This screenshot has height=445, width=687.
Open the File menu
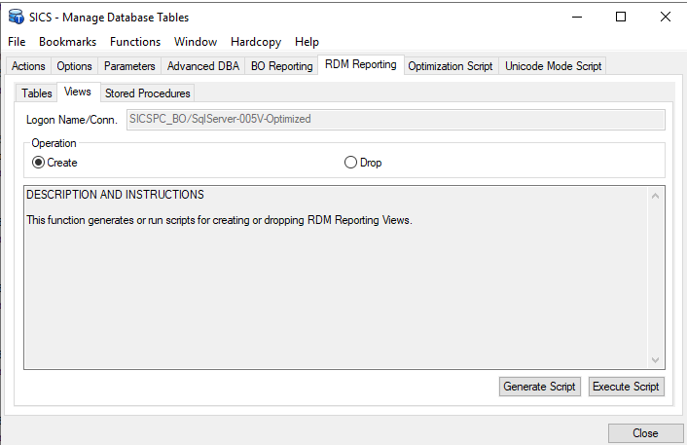point(17,42)
